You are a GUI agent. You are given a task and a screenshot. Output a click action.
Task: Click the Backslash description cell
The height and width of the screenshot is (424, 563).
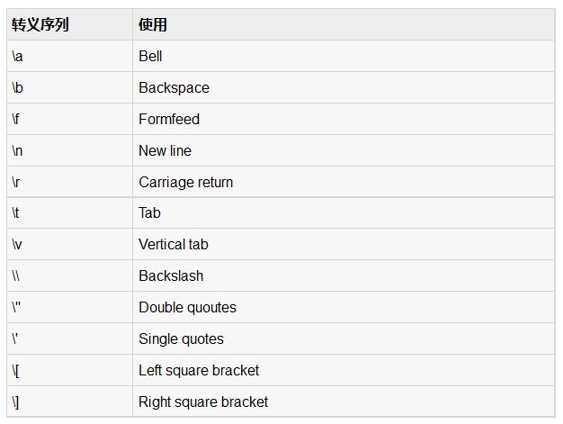point(171,275)
